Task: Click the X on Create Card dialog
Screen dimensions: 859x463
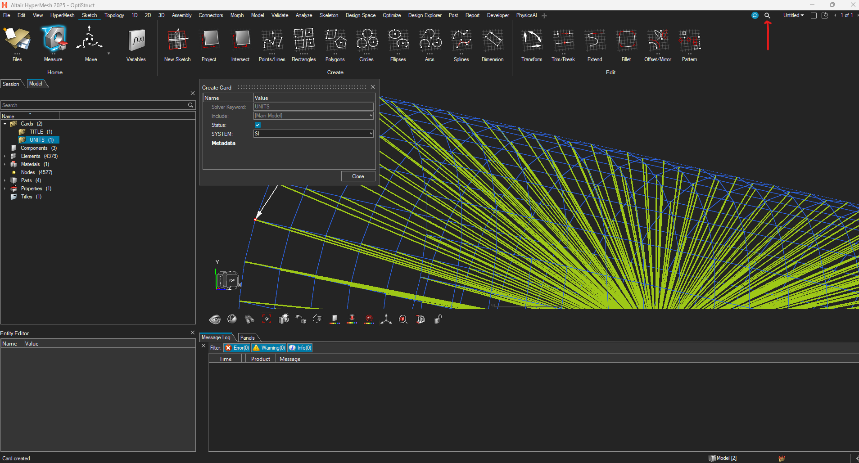Action: point(373,87)
